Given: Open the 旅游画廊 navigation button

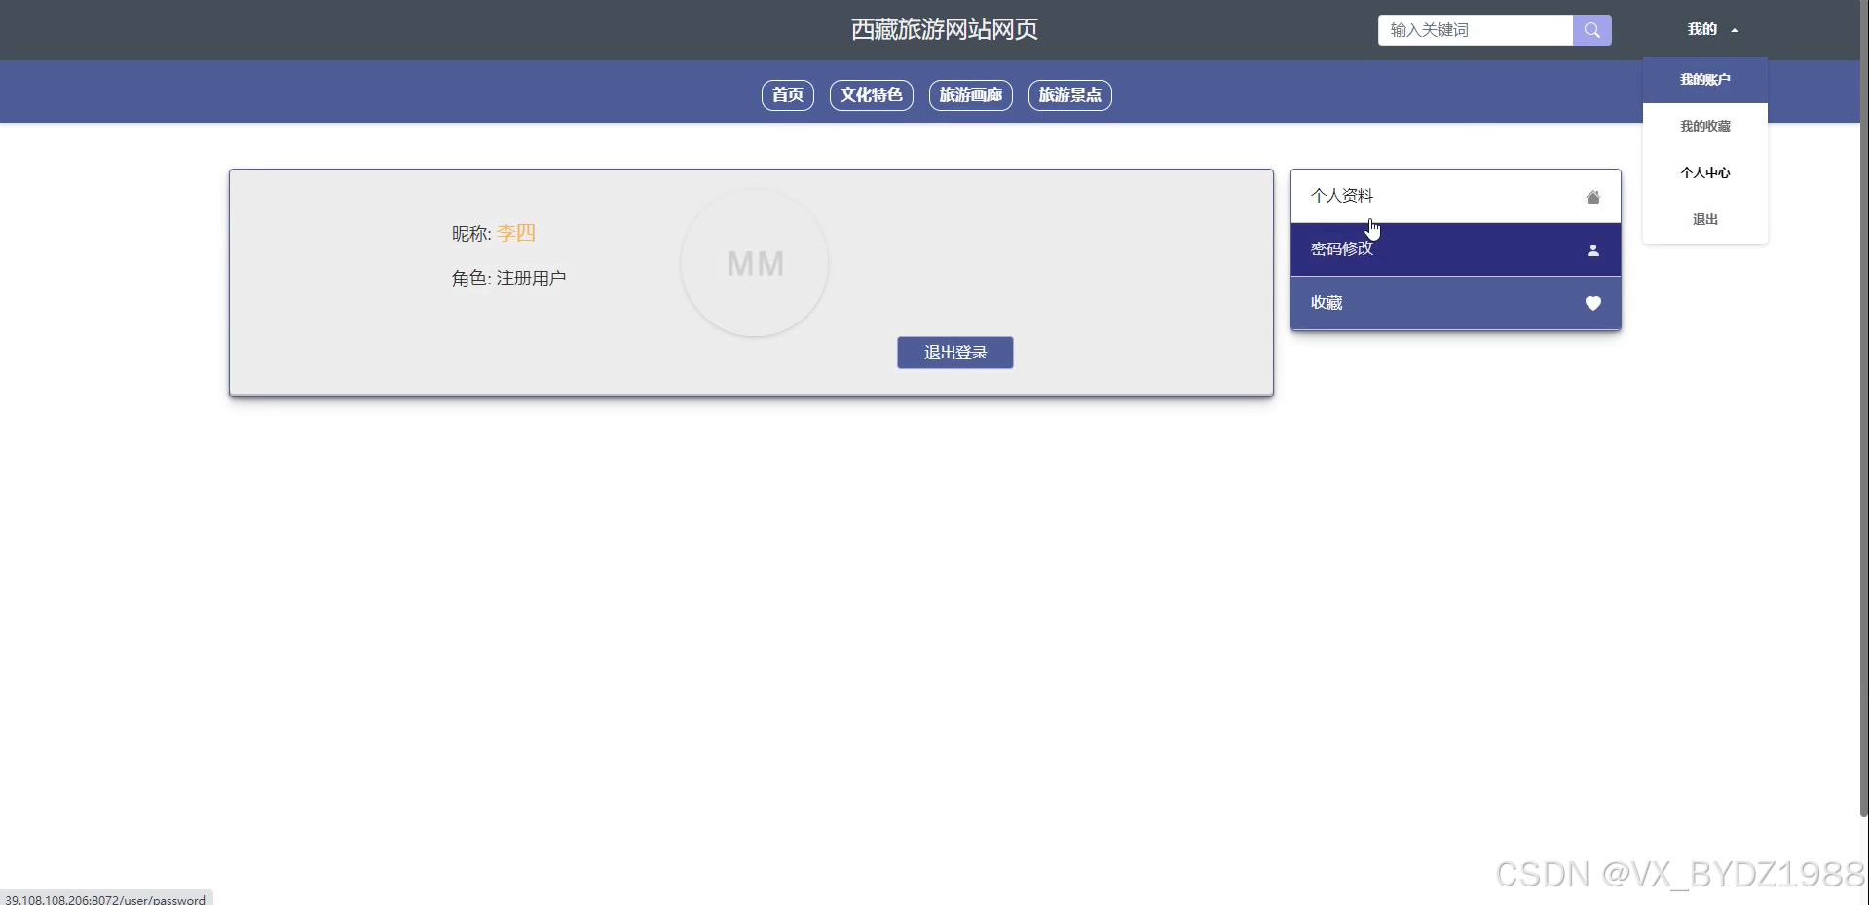Looking at the screenshot, I should (971, 95).
